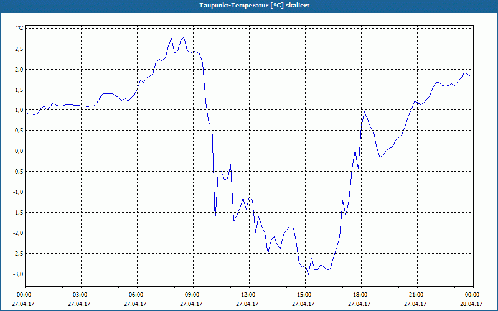Click the '27.04.17' date below 18:00

coord(359,304)
